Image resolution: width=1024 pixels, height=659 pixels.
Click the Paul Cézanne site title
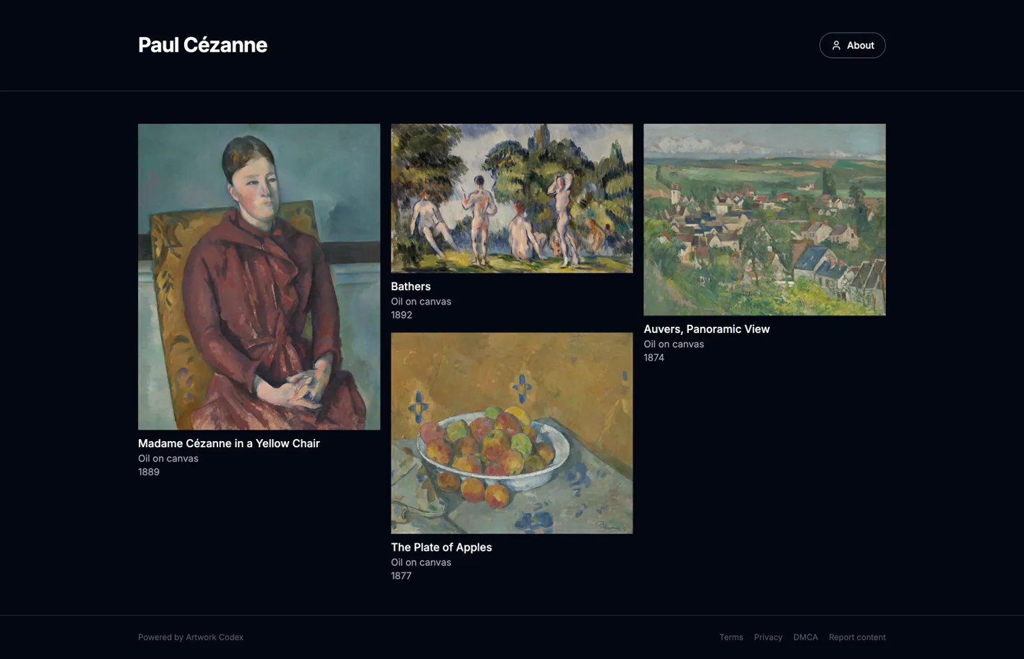(x=202, y=45)
